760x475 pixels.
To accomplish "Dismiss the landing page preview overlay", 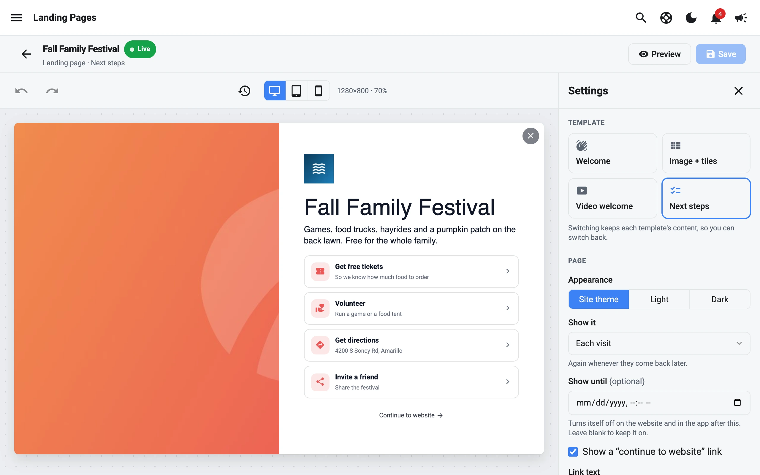I will (x=531, y=136).
